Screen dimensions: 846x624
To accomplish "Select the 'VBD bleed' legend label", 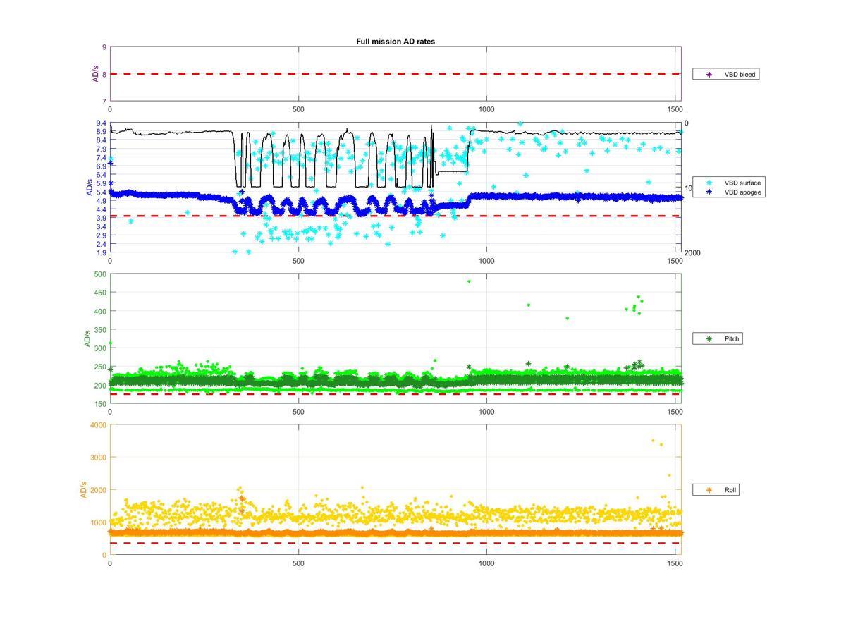I will (741, 74).
